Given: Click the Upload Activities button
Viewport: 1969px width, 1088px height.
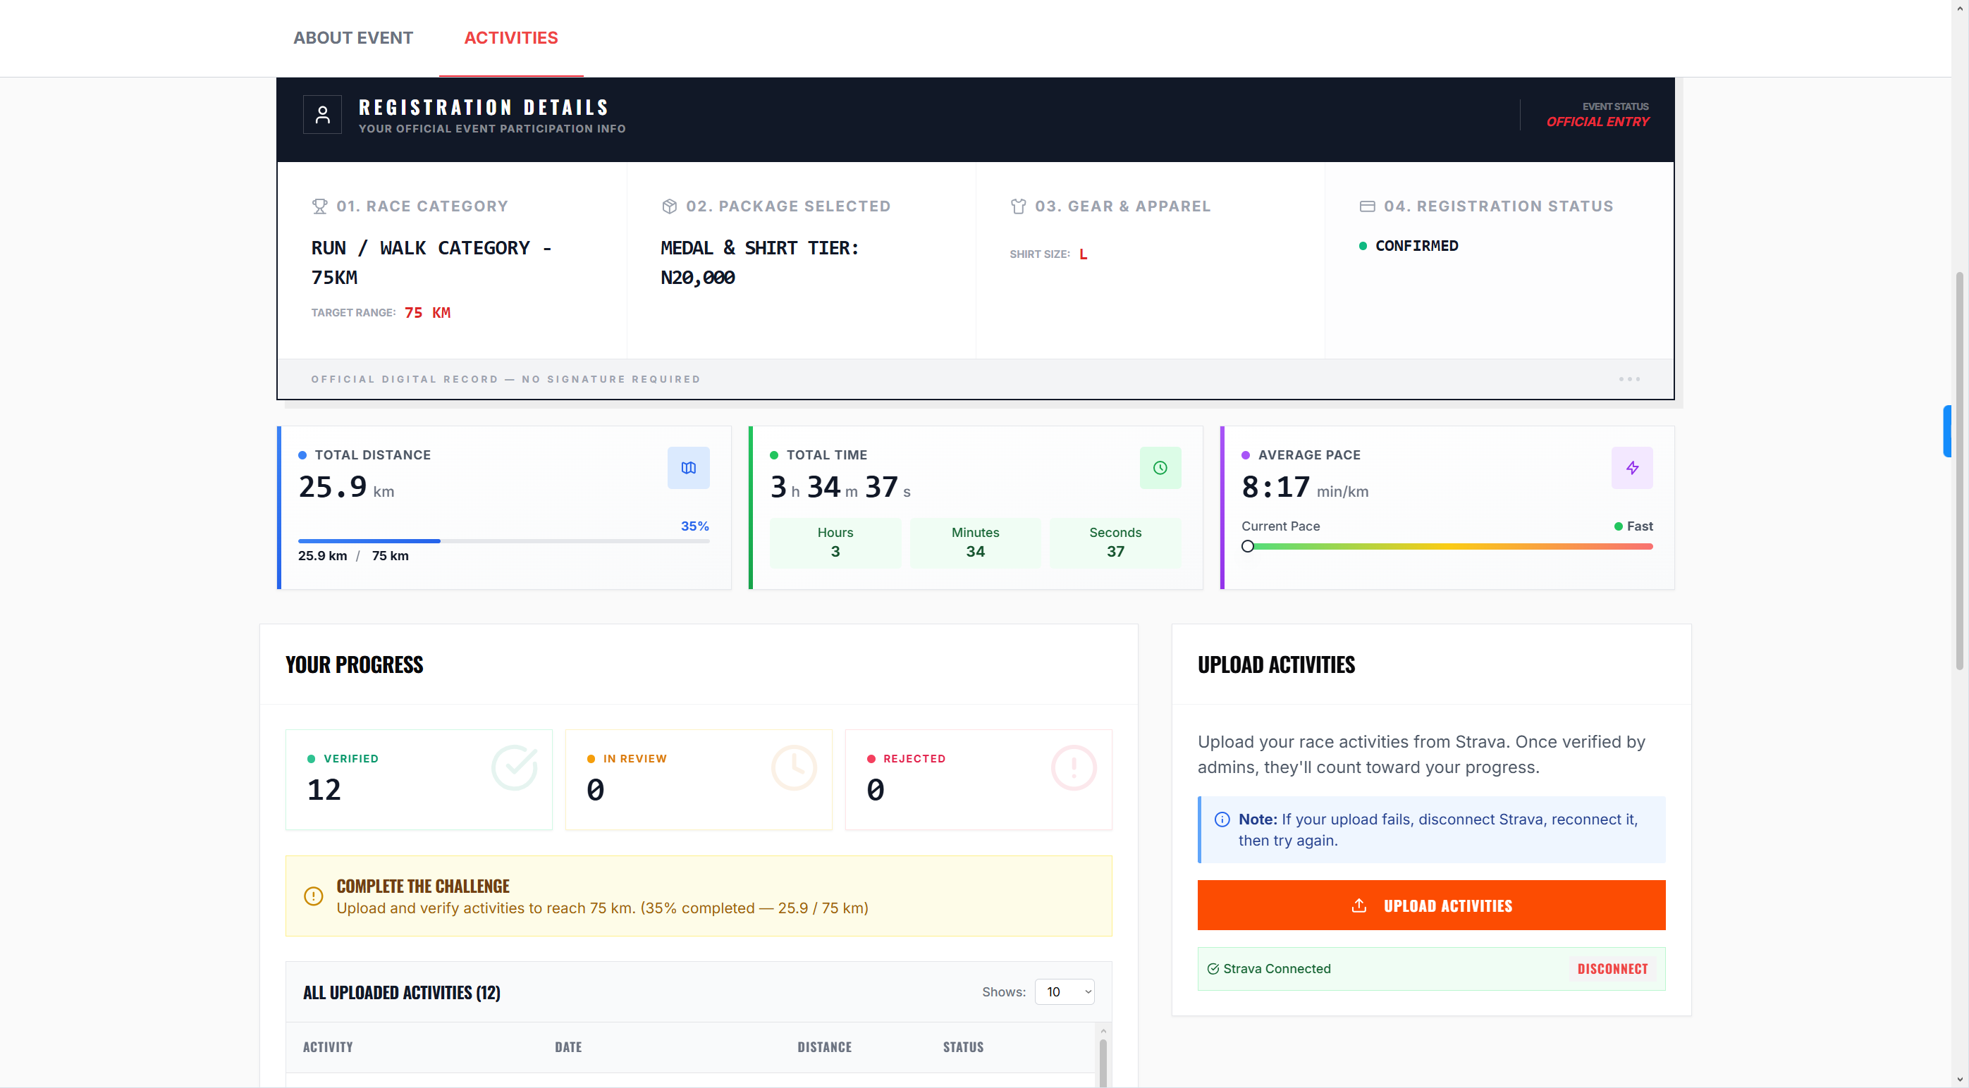Looking at the screenshot, I should pos(1431,905).
